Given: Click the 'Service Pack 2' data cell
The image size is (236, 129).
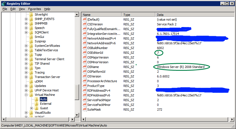Looking at the screenshot, I should pyautogui.click(x=167, y=24).
